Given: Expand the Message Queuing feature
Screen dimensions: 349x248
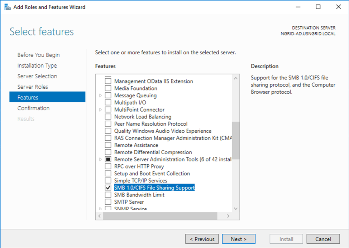Looking at the screenshot, I should (x=100, y=95).
